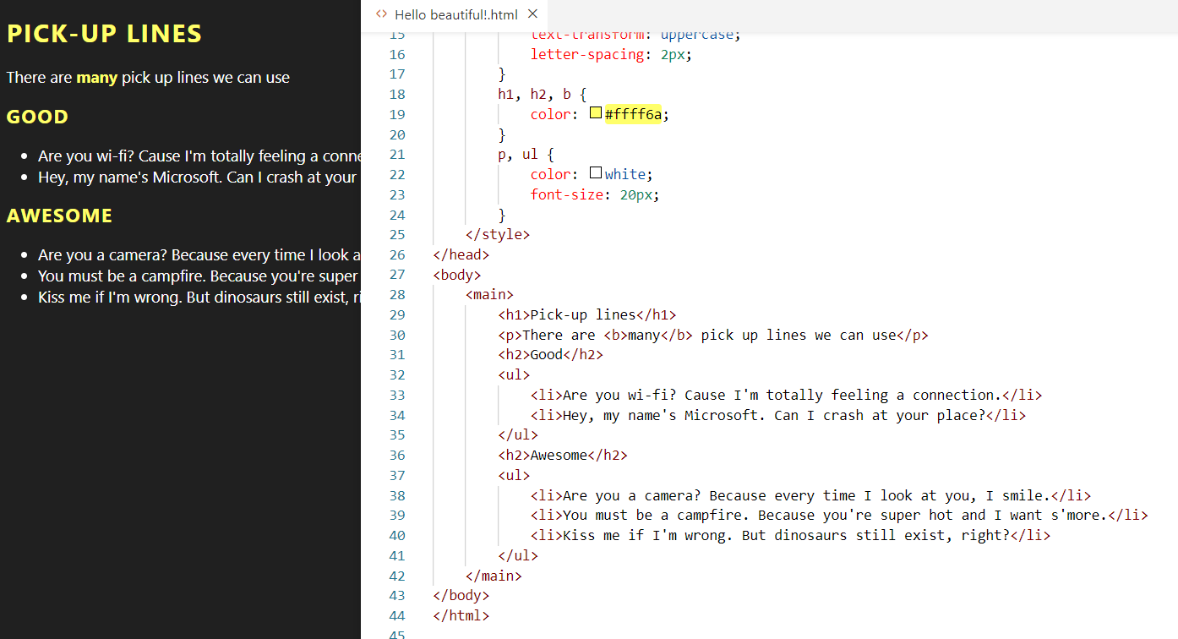Open the white color swatch
The height and width of the screenshot is (639, 1178).
pos(596,173)
